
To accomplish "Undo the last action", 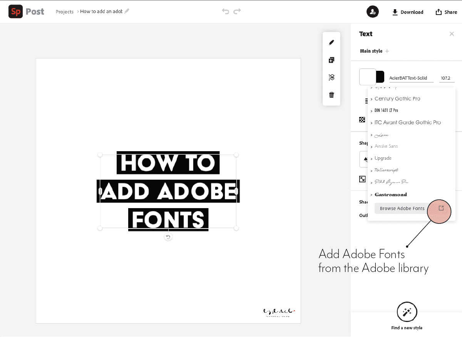I will [226, 12].
